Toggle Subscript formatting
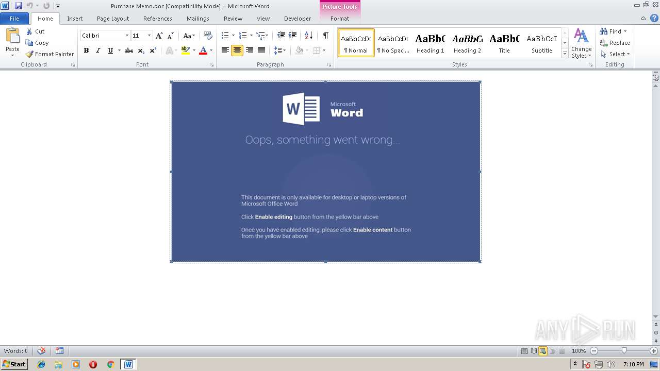Image resolution: width=660 pixels, height=371 pixels. coord(141,50)
